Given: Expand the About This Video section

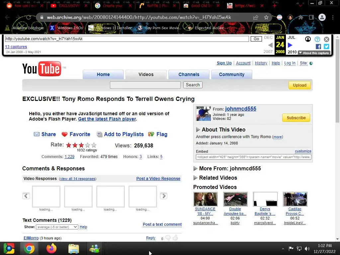Looking at the screenshot, I should (x=198, y=130).
